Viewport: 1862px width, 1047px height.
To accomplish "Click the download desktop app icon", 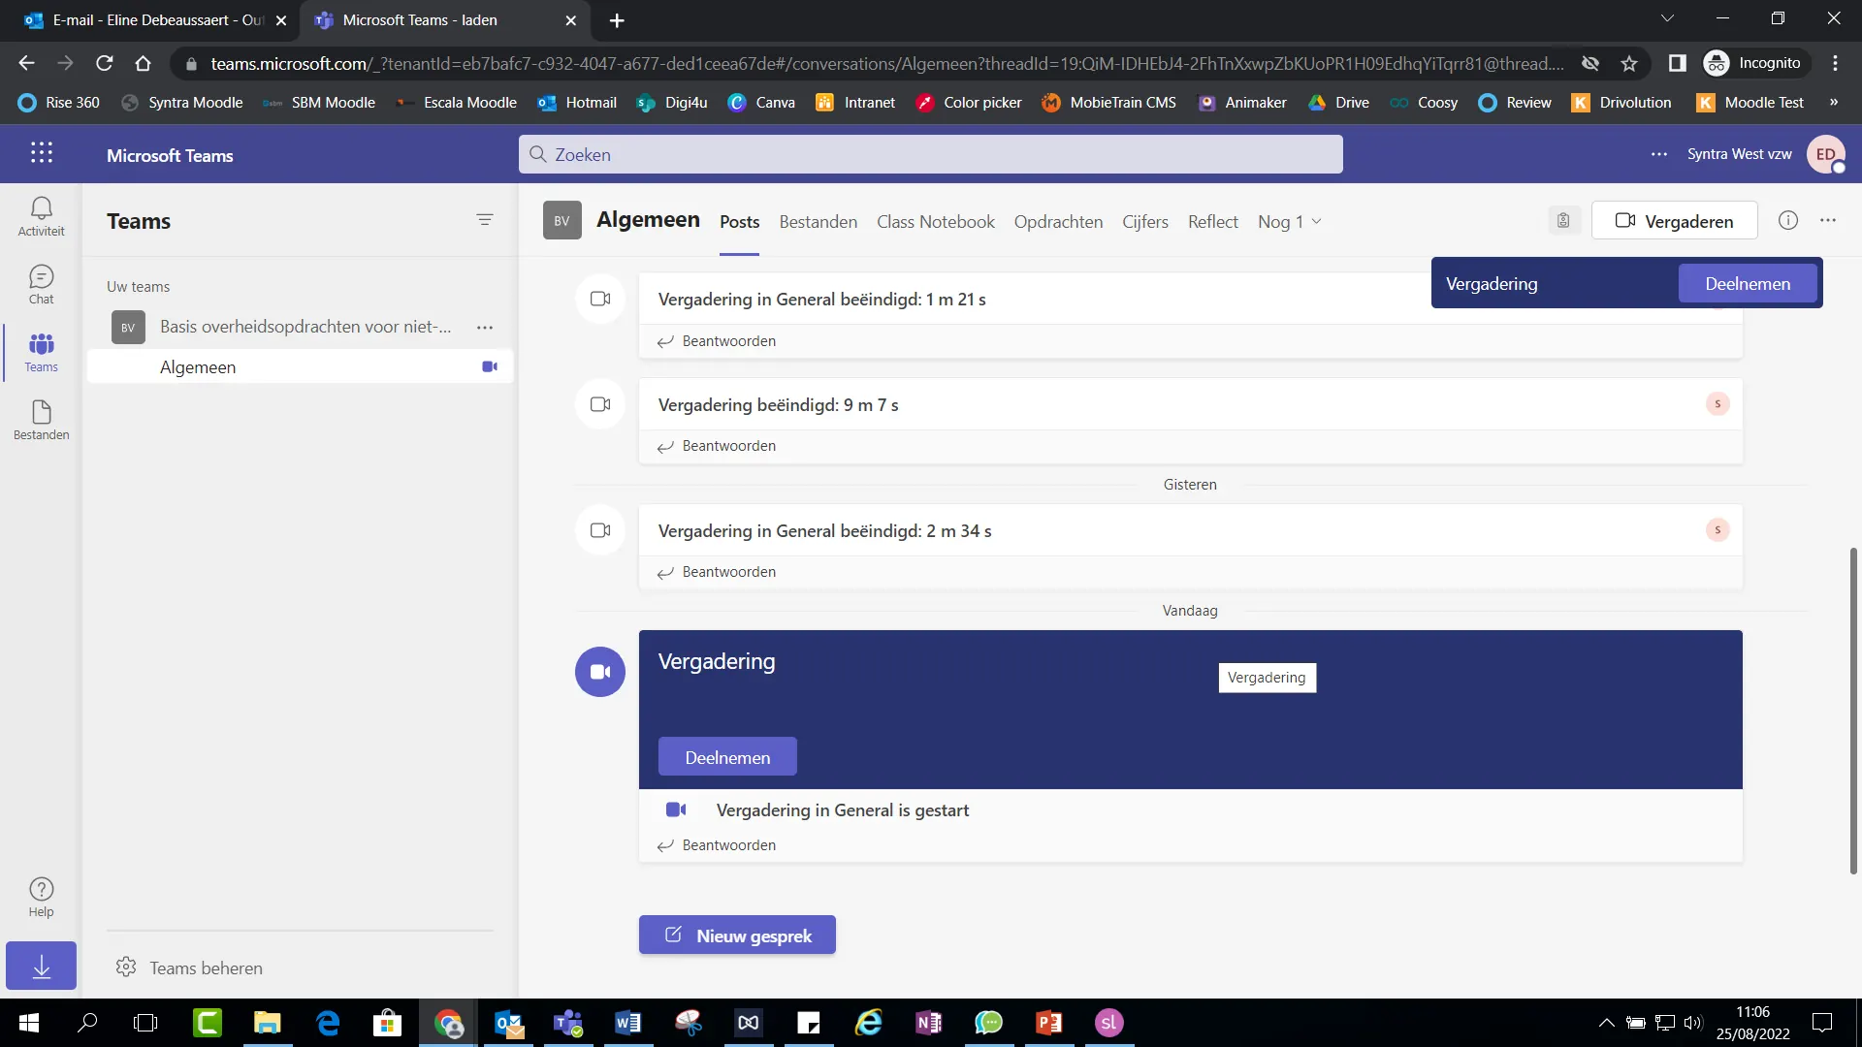I will coord(41,966).
